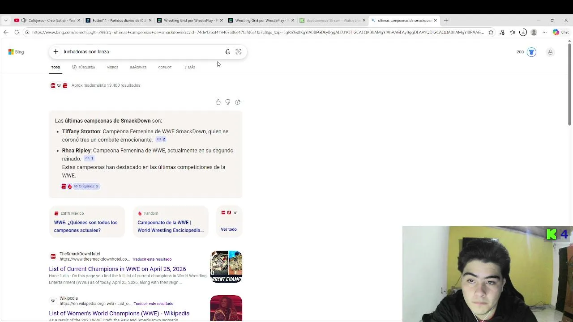Viewport: 573px width, 322px height.
Task: Open the Microsoft Rewards medal icon
Action: pyautogui.click(x=531, y=52)
